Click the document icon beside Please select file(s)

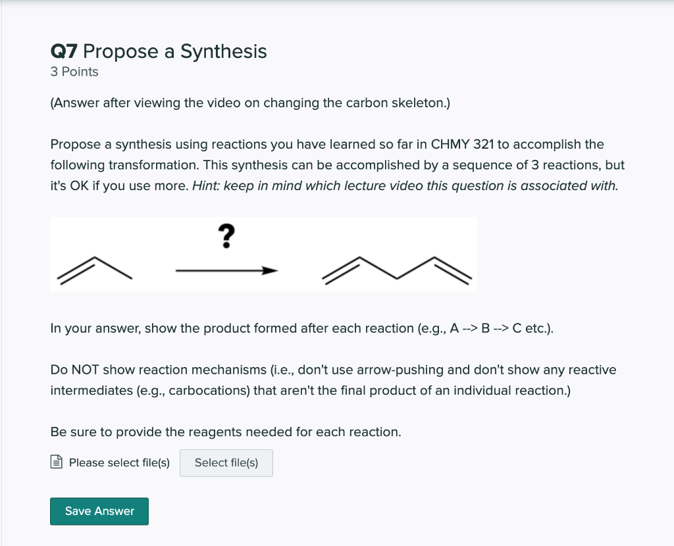click(57, 462)
